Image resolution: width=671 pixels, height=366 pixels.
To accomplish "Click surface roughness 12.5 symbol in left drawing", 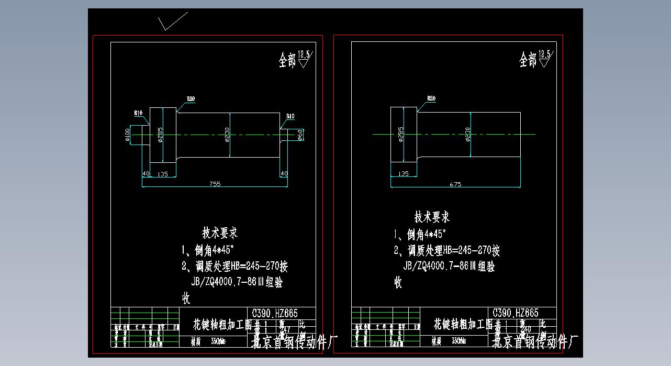I will (x=304, y=58).
